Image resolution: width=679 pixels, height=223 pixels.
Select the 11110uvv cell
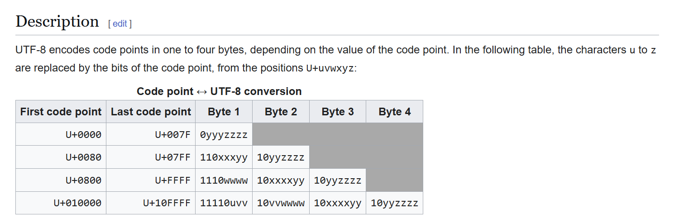click(224, 203)
